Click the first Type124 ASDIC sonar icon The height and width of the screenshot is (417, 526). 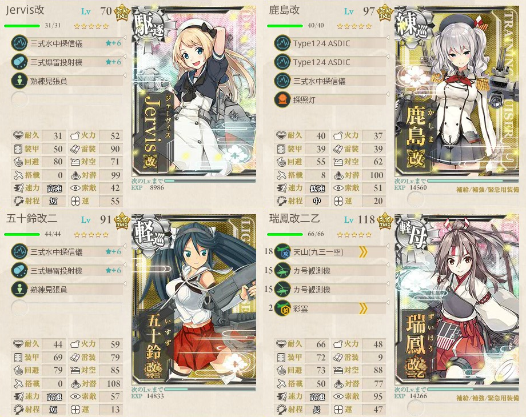click(x=282, y=43)
